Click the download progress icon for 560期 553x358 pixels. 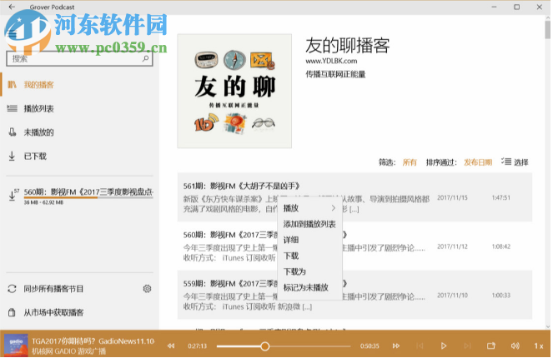(x=13, y=195)
